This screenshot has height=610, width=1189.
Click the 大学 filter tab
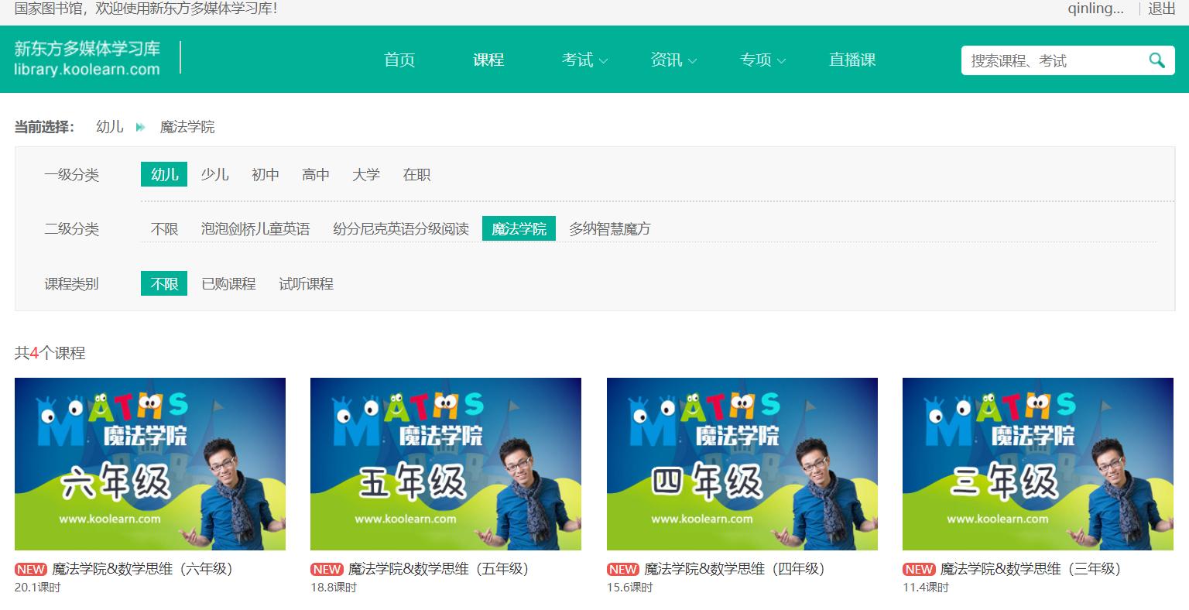(x=365, y=174)
